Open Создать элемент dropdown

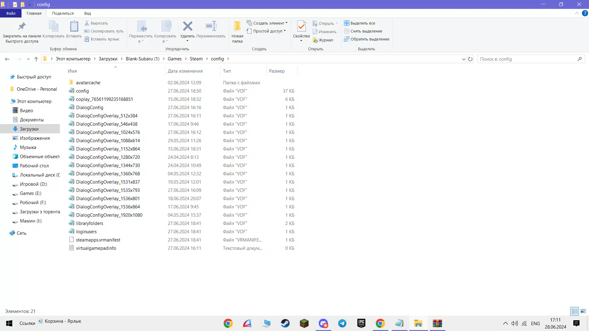point(267,23)
